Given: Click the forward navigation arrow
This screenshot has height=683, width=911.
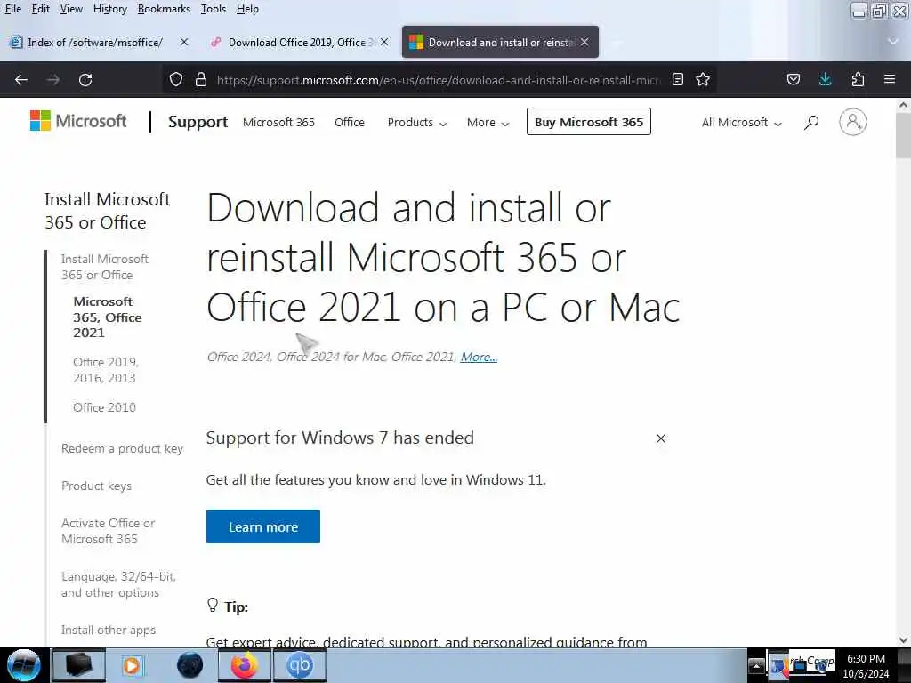Looking at the screenshot, I should click(53, 79).
